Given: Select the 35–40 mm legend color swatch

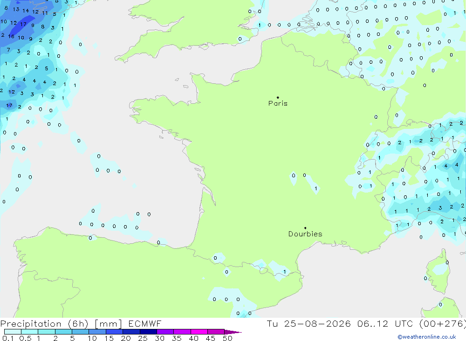Looking at the screenshot, I should click(x=182, y=332).
